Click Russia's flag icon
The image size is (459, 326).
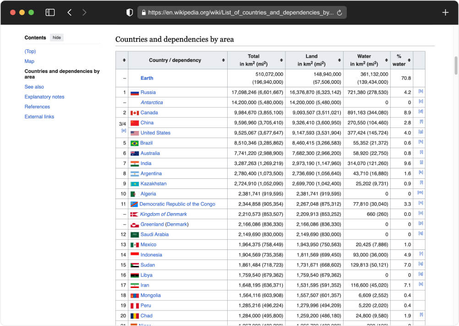click(134, 92)
